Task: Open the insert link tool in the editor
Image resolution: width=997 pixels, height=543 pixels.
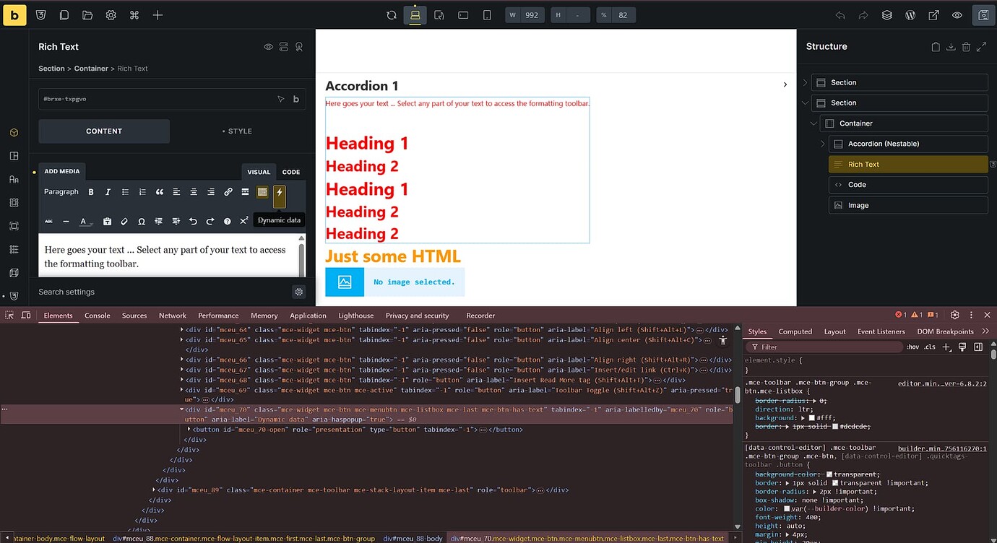Action: coord(228,191)
